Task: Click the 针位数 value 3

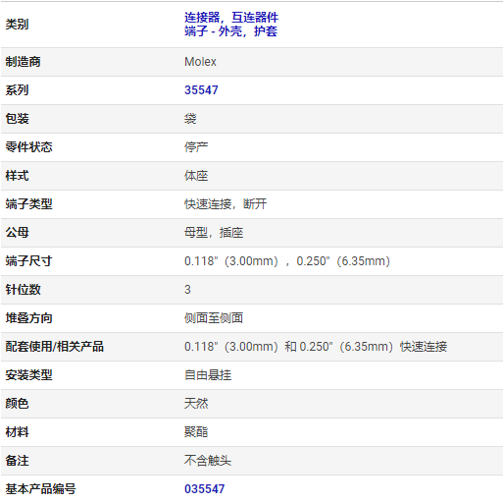Action: pos(187,290)
